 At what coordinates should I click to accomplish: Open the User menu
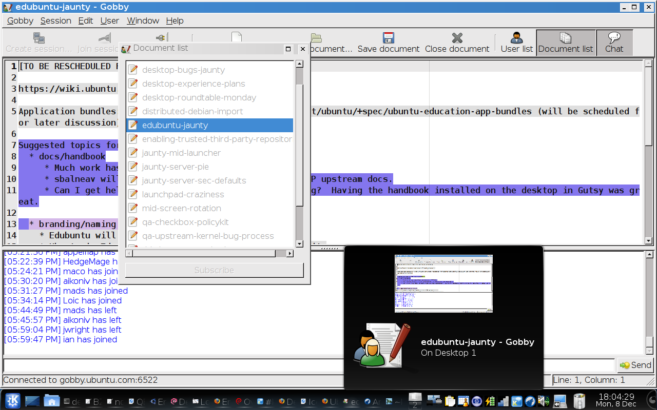(109, 20)
